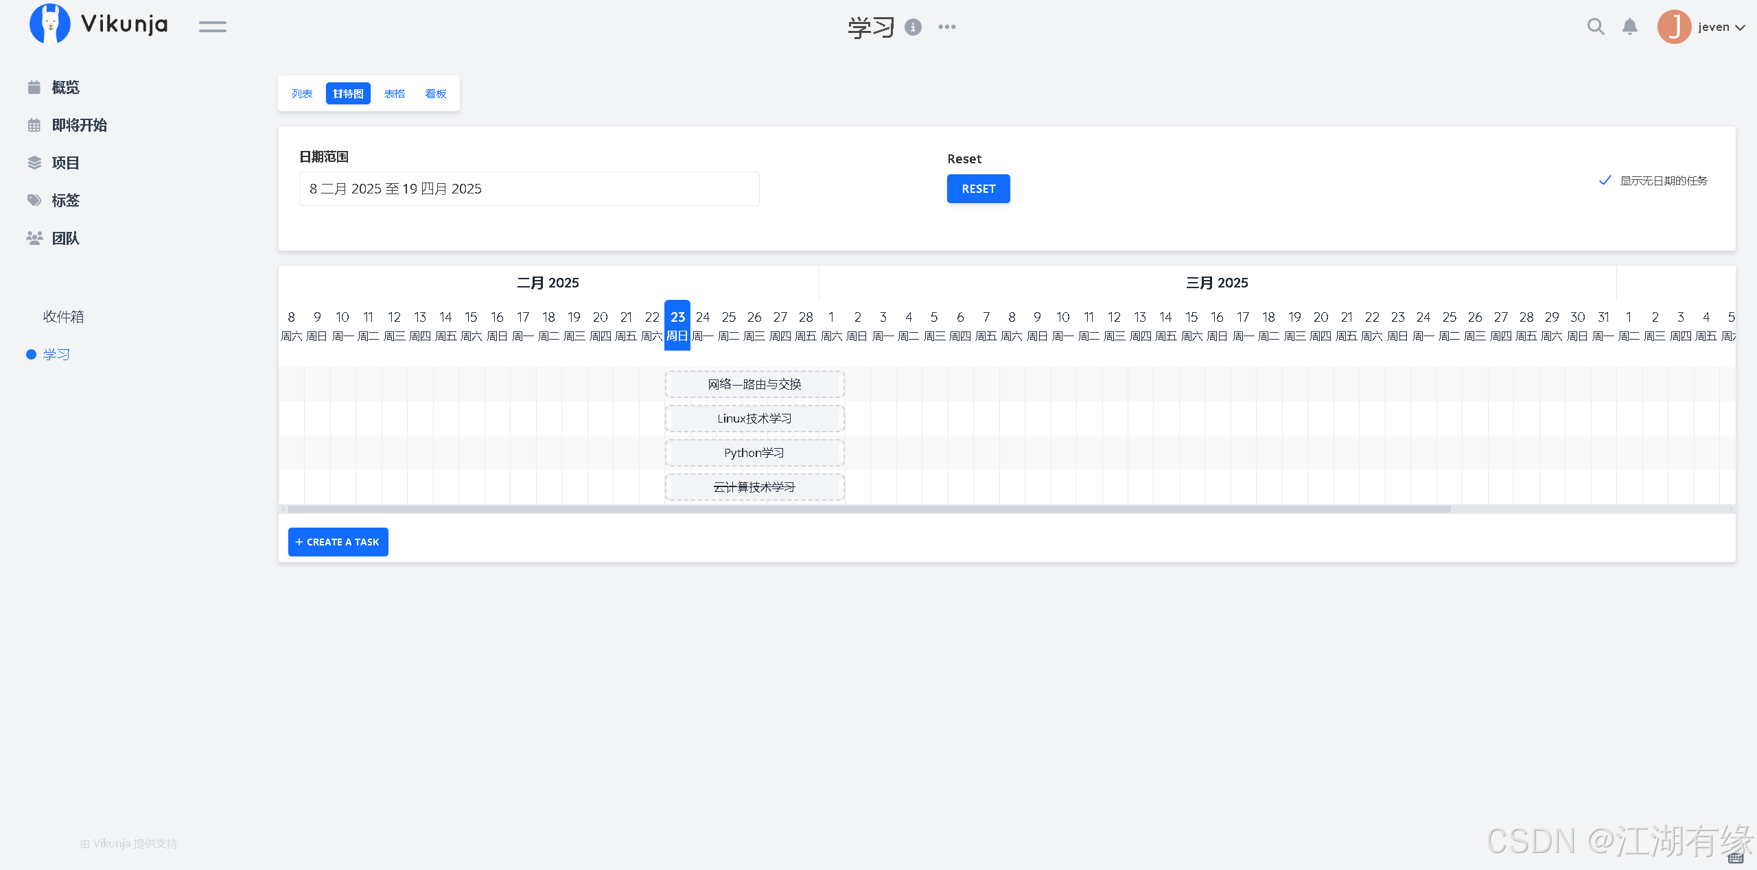Screen dimensions: 1757x870
Task: Select the Python学习 Gantt task bar
Action: (754, 453)
